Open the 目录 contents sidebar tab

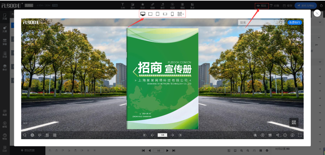[5, 55]
